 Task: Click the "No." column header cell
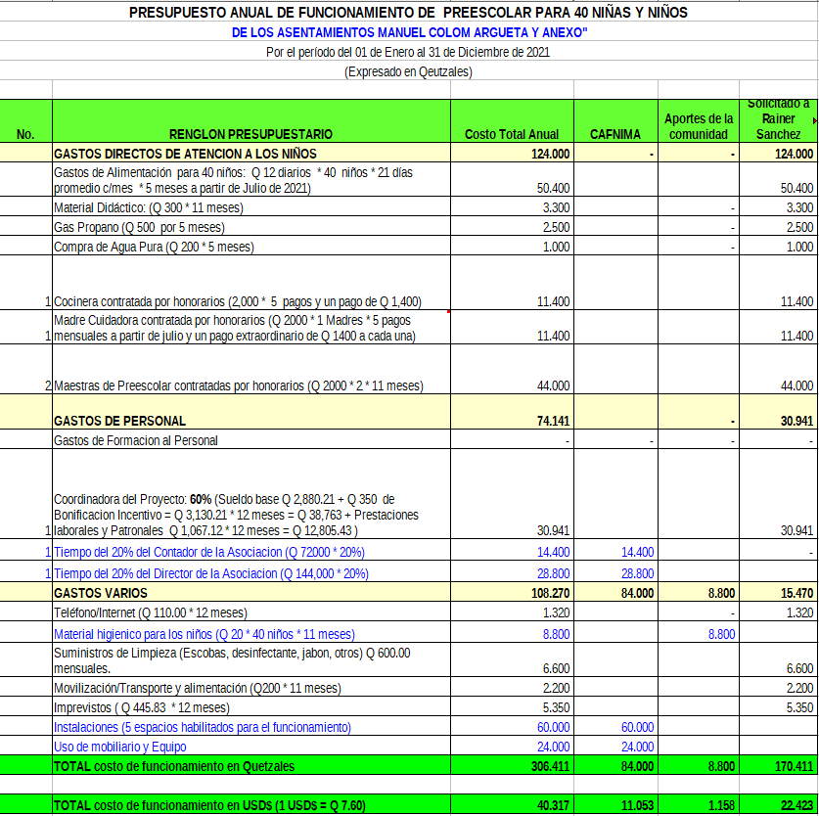[25, 134]
